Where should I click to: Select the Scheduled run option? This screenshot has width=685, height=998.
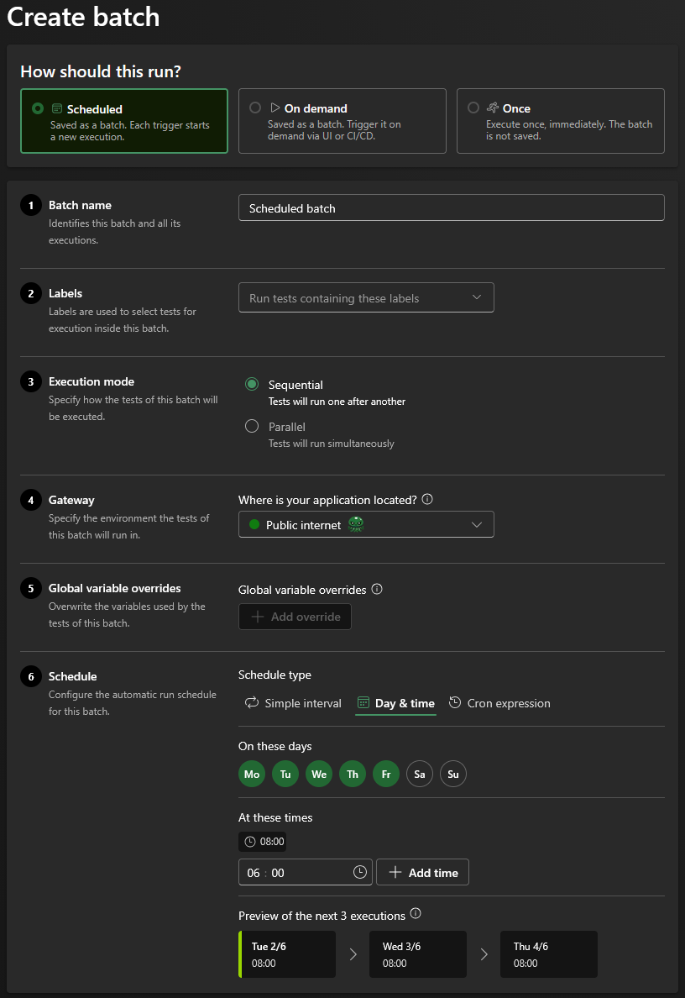coord(124,121)
